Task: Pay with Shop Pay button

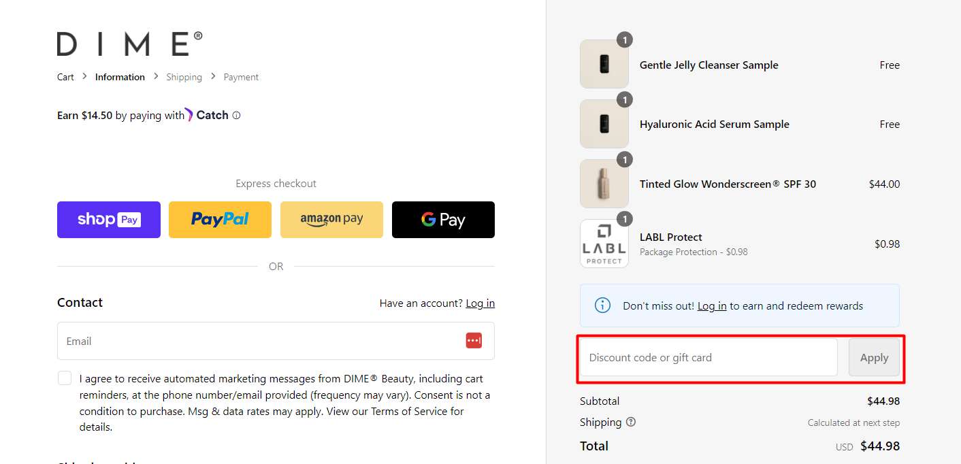Action: click(x=109, y=220)
